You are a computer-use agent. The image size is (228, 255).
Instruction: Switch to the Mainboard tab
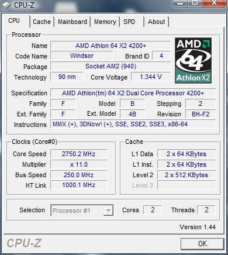click(x=72, y=22)
